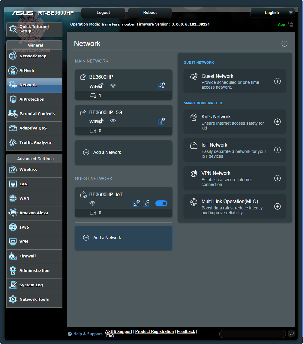Viewport: 303px width, 344px height.
Task: Add Multi-Link Operation(MLO) with plus button
Action: coord(277,206)
